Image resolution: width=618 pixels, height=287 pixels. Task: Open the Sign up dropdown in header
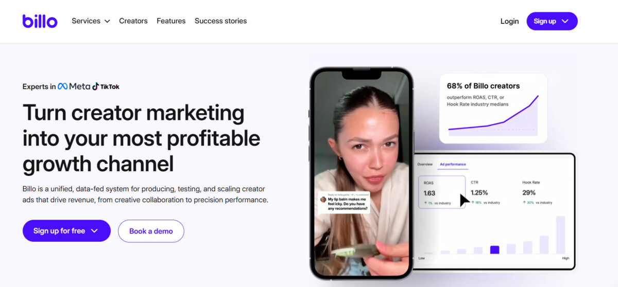click(552, 21)
